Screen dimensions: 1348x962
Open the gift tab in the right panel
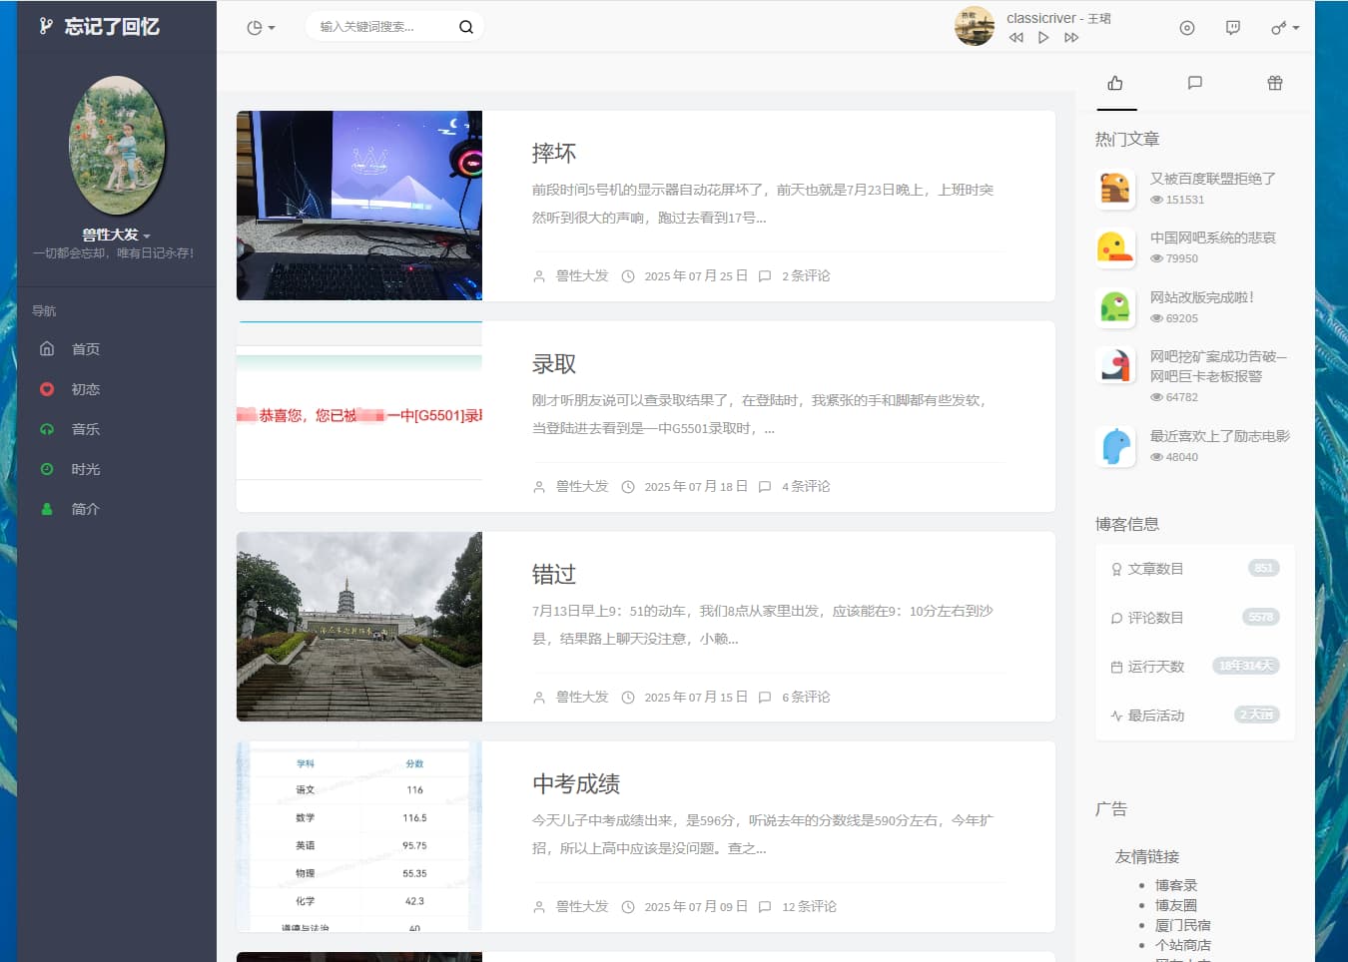click(x=1275, y=84)
